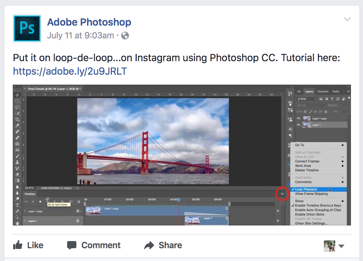Screen dimensions: 363x261
Task: Select the Elliptical Marquee tool
Action: (17, 101)
